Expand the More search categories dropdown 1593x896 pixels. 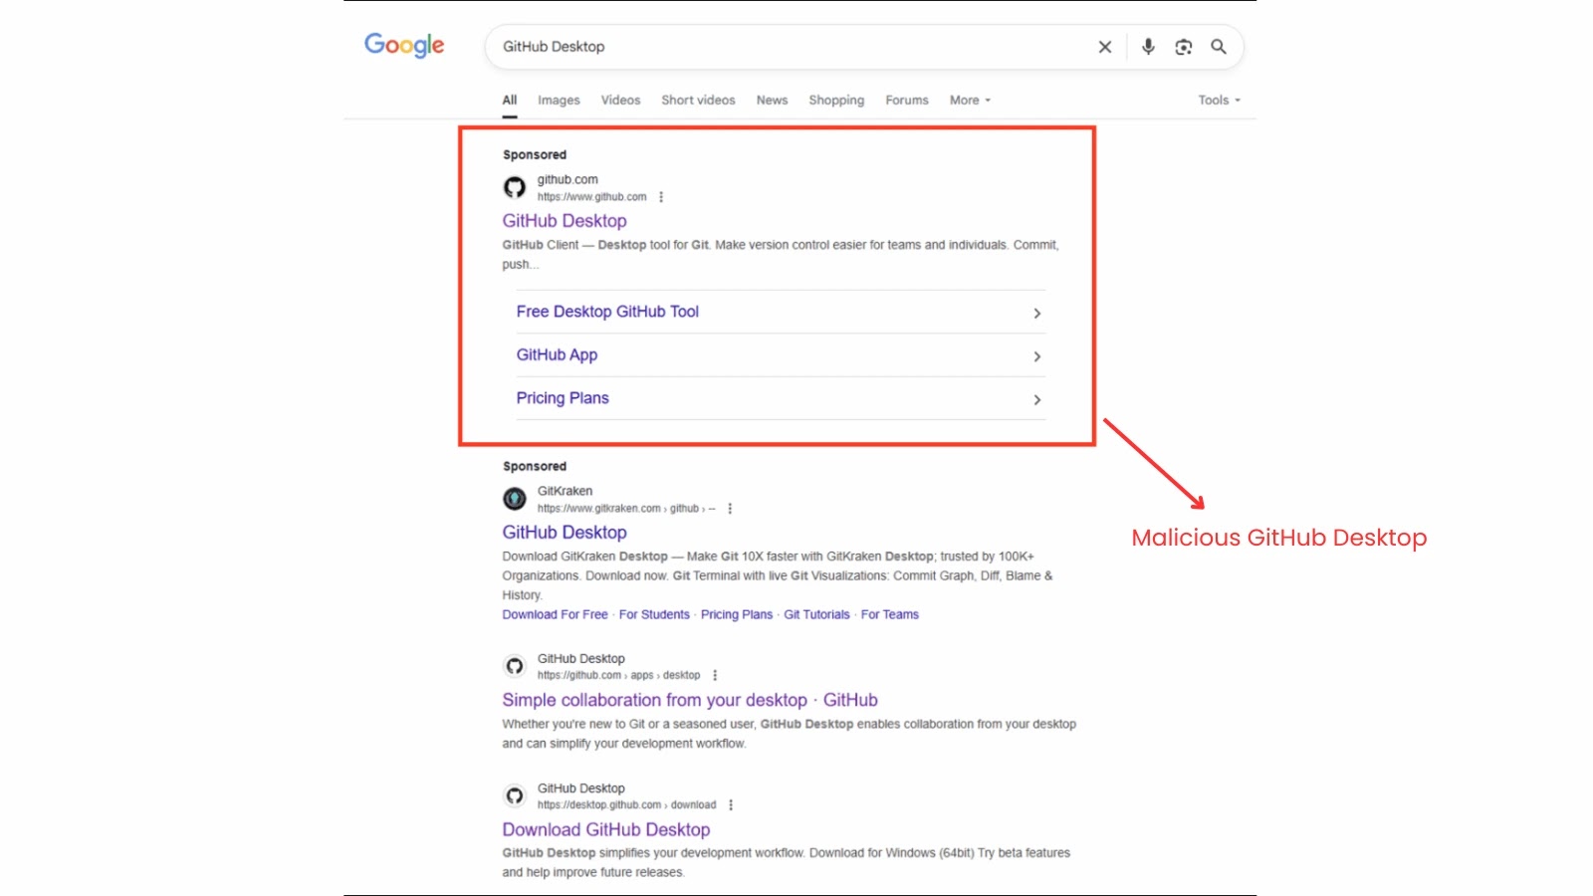point(968,100)
